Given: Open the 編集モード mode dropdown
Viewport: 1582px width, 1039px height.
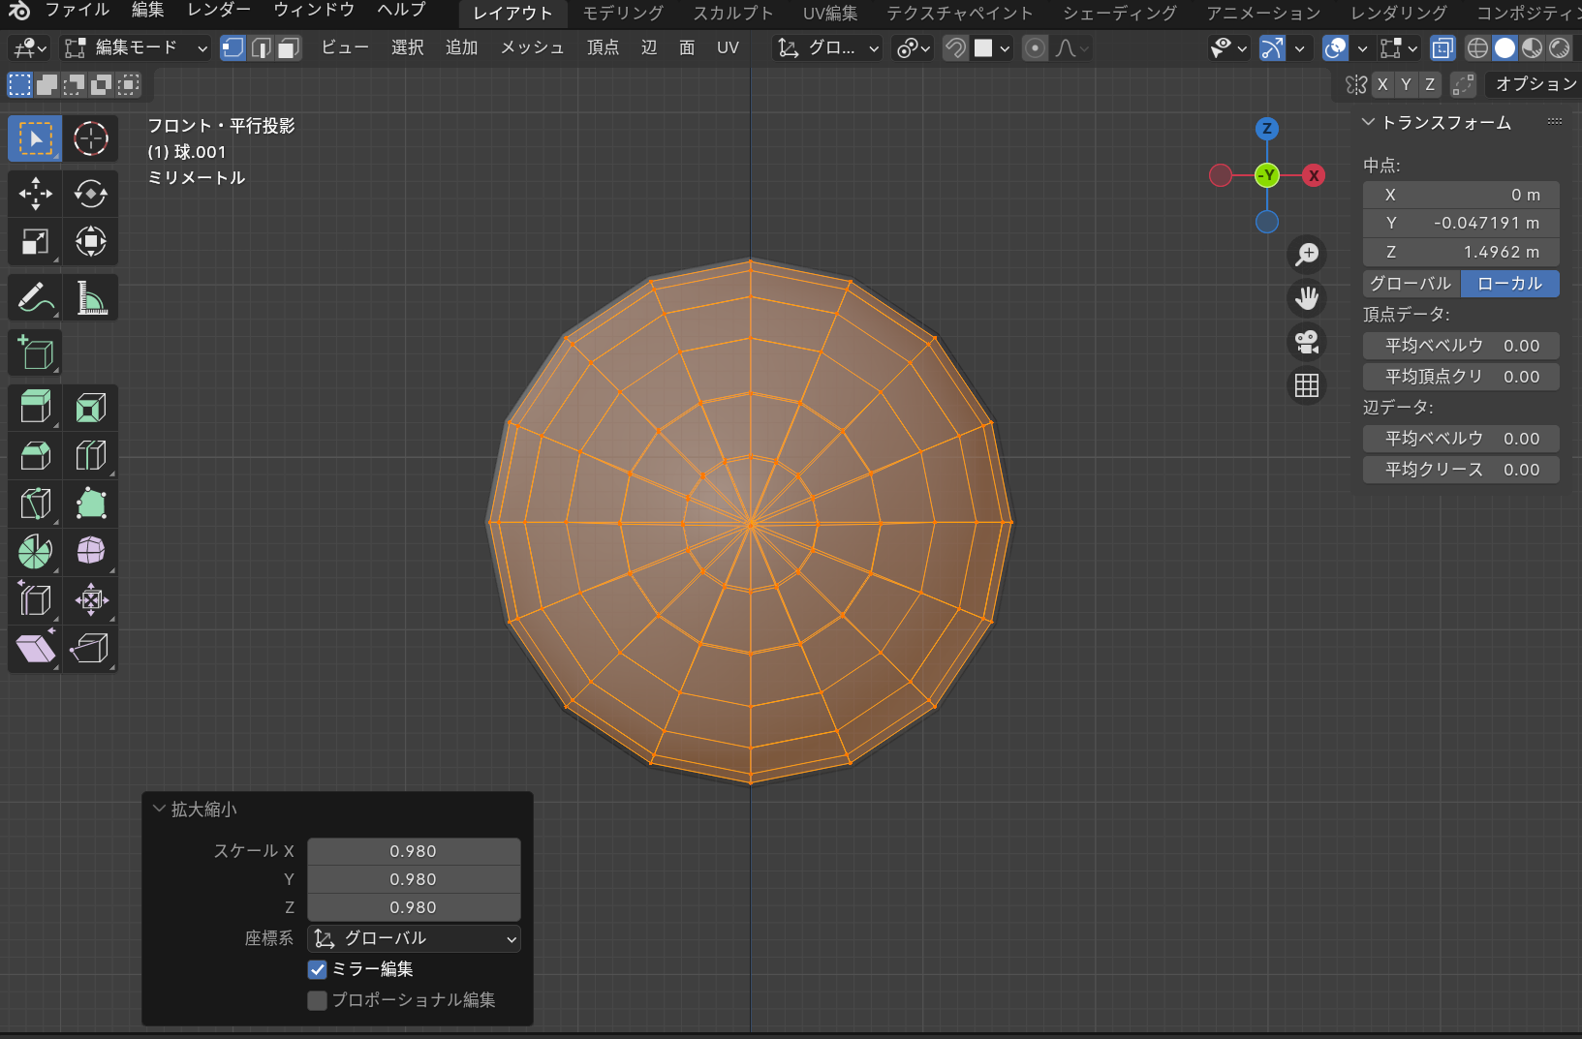Looking at the screenshot, I should (x=135, y=47).
